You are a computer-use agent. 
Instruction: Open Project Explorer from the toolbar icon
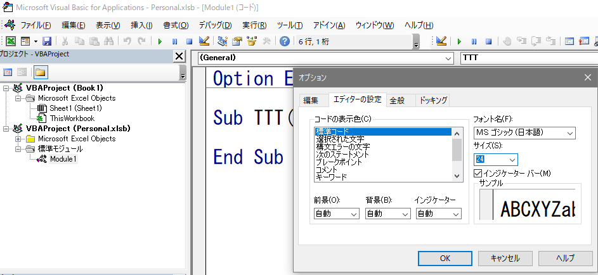pos(223,41)
